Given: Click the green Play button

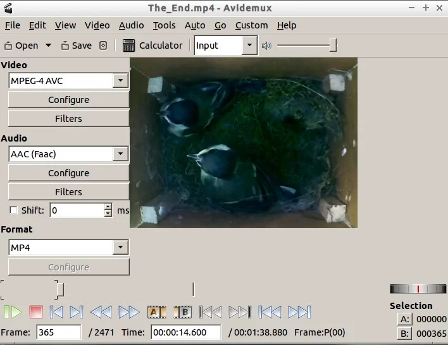Looking at the screenshot, I should (13, 312).
